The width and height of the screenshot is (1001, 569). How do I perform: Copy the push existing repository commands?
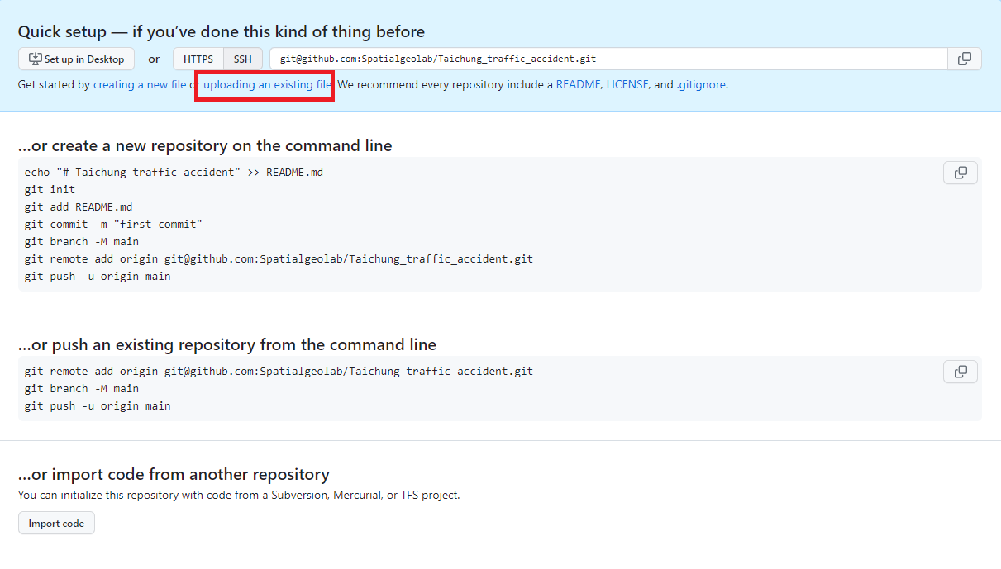click(960, 372)
